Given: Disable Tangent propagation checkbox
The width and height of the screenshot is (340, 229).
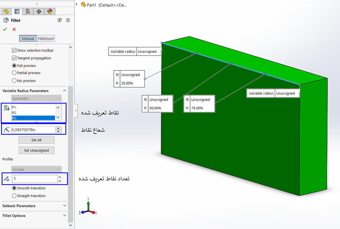Looking at the screenshot, I should tap(14, 58).
